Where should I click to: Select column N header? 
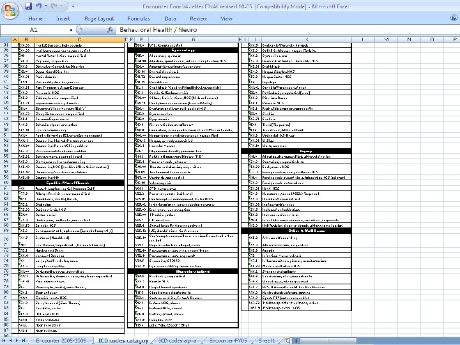[409, 40]
